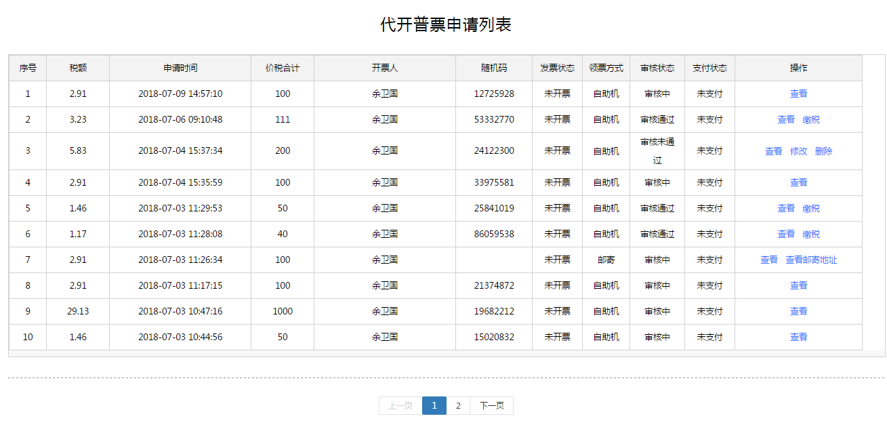Click 查看 in row 3

pos(773,151)
